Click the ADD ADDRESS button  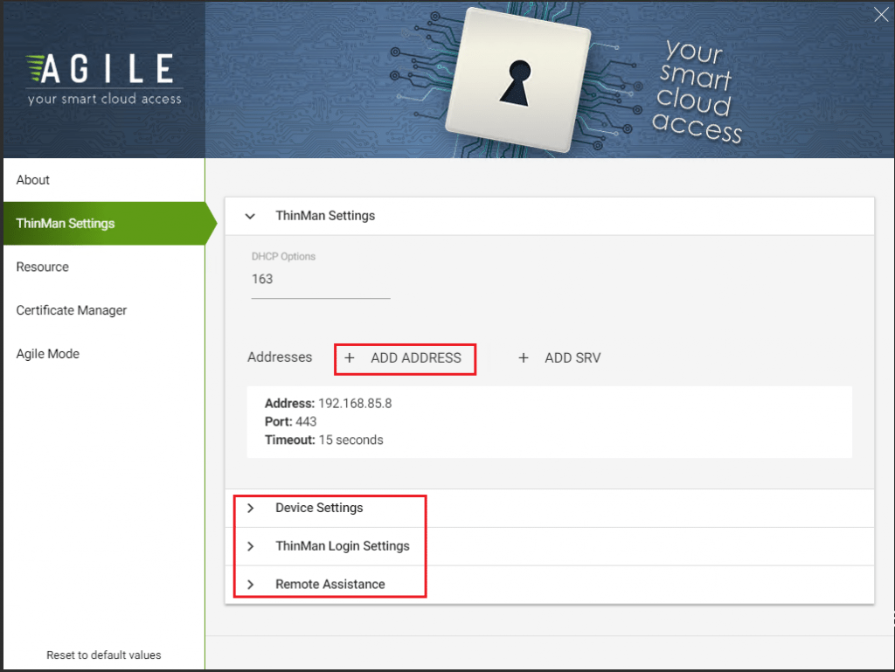[406, 358]
